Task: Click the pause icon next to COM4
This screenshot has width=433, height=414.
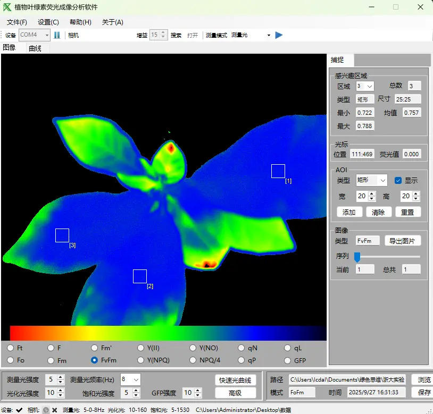Action: (x=57, y=35)
